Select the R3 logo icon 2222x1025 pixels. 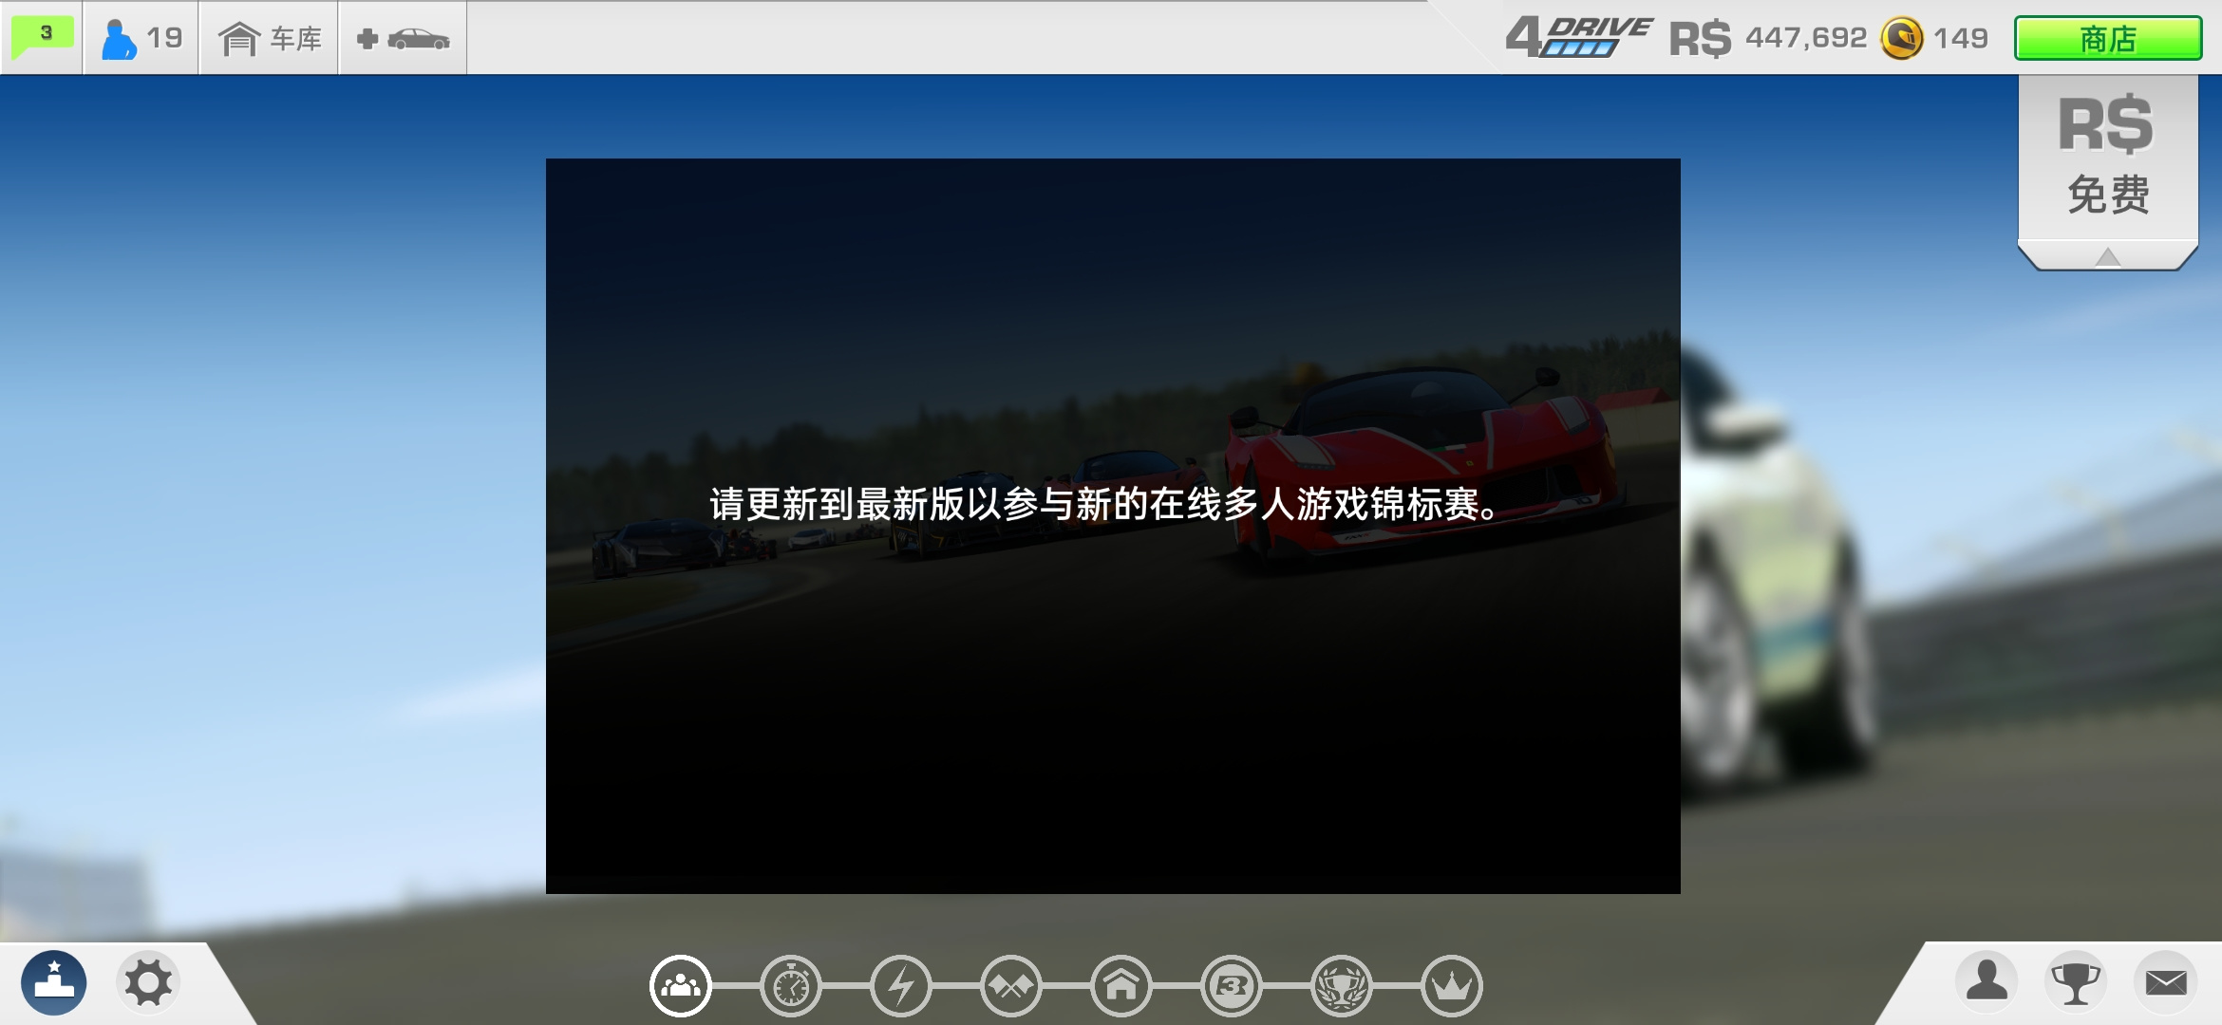pyautogui.click(x=1232, y=986)
